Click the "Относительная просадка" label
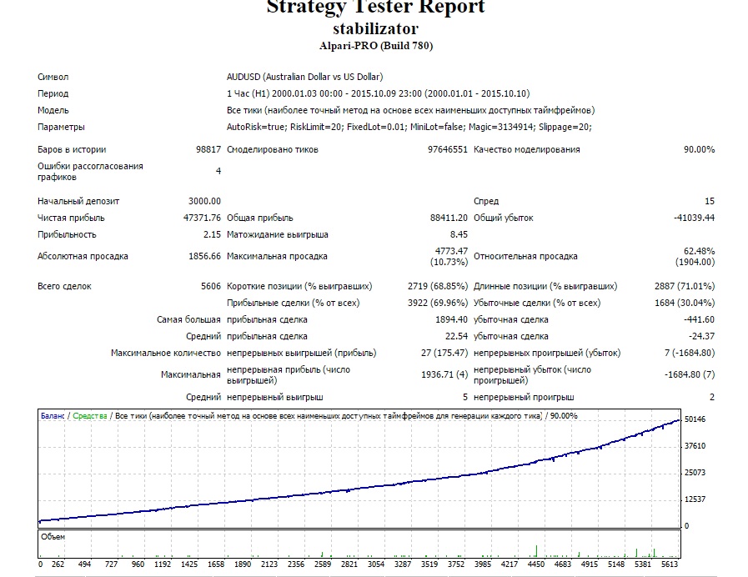This screenshot has height=577, width=748. coord(525,256)
